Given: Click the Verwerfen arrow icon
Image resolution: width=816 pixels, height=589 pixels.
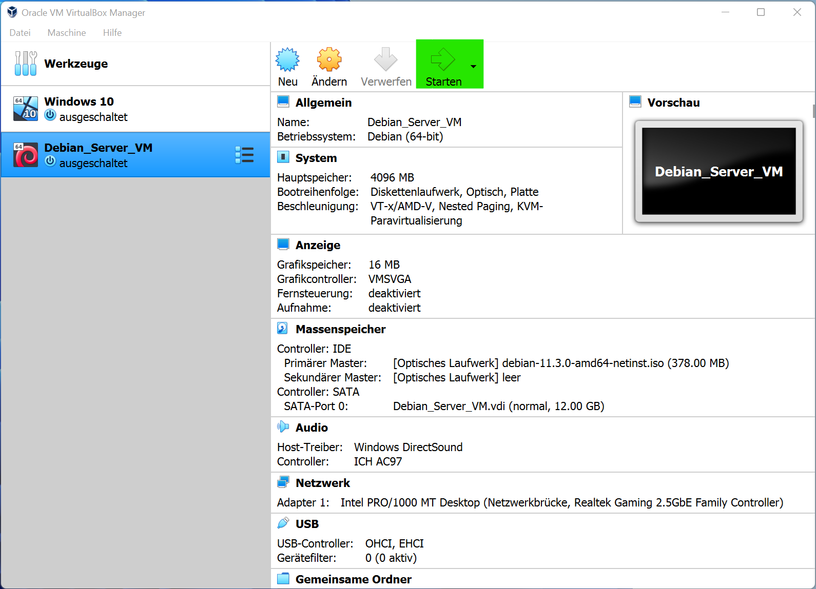Looking at the screenshot, I should pos(385,59).
